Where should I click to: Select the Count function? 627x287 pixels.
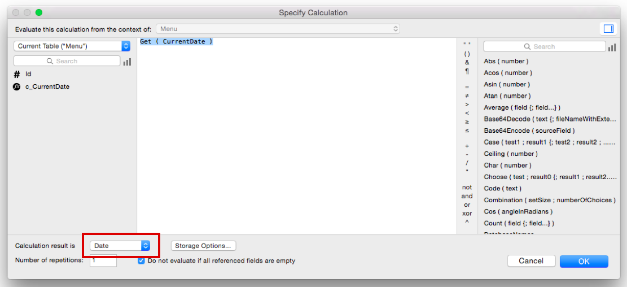(519, 223)
